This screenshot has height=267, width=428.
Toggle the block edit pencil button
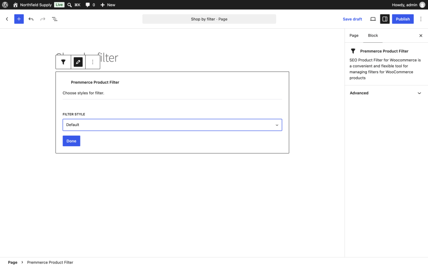tap(78, 62)
